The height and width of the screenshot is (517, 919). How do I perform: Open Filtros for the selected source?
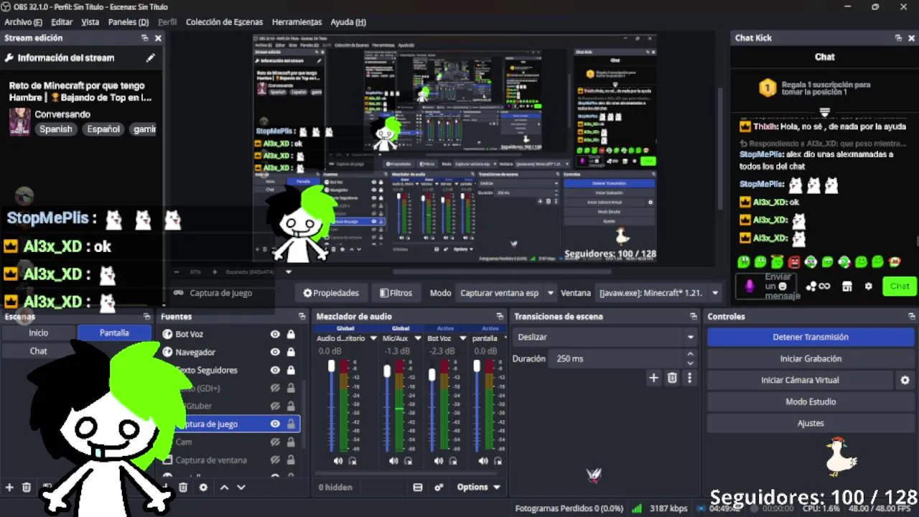tap(396, 293)
